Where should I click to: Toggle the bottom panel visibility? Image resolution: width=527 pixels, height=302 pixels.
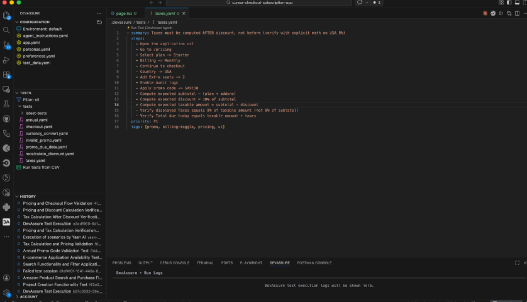pos(518,3)
